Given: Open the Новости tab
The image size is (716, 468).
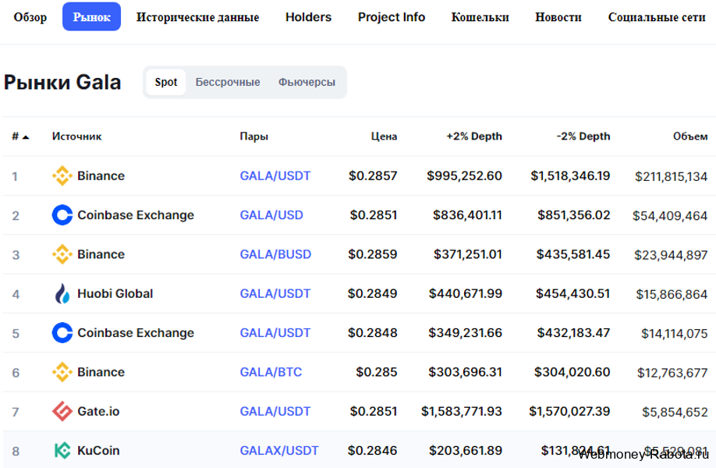Looking at the screenshot, I should [558, 17].
